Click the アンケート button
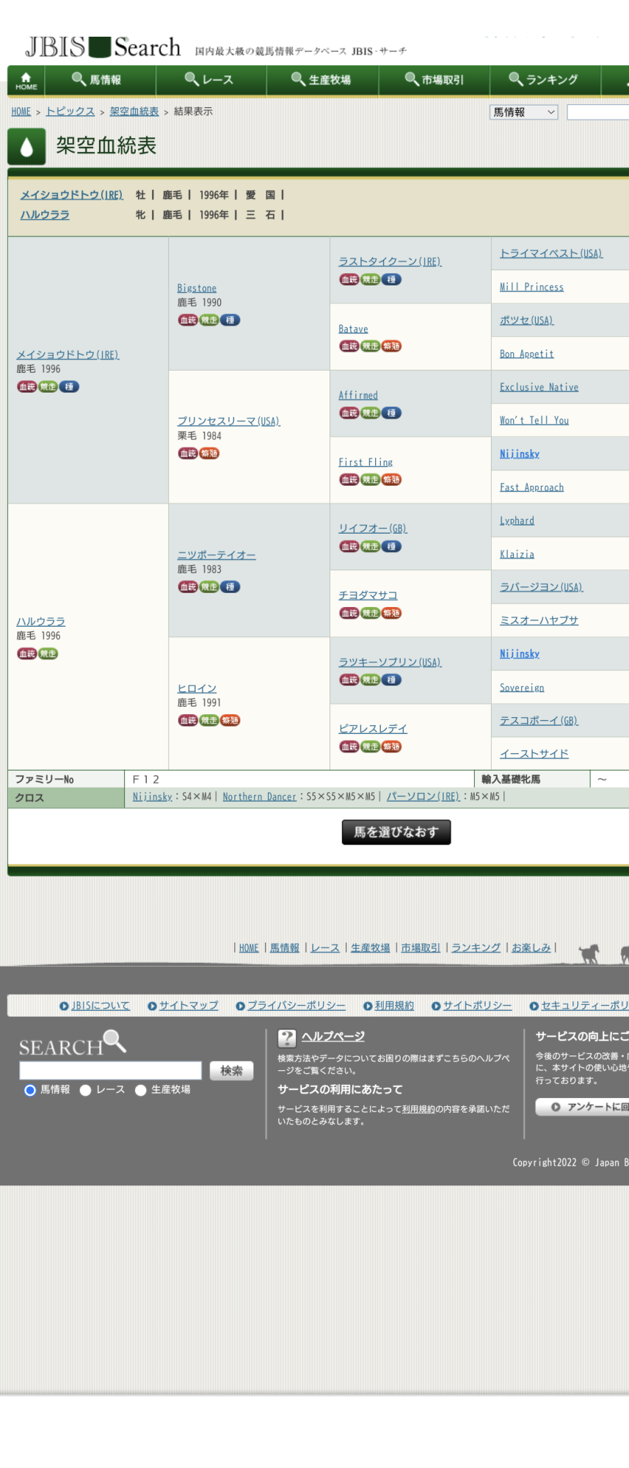629x1468 pixels. point(583,1107)
